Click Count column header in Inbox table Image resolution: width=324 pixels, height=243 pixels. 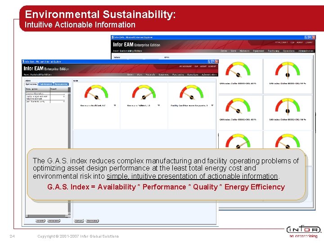[59, 89]
